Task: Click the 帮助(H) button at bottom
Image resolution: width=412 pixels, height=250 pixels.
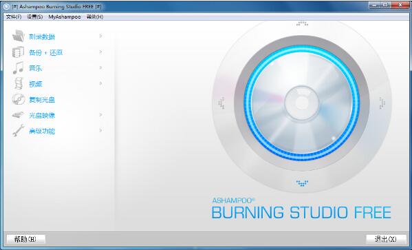Action: click(x=25, y=239)
